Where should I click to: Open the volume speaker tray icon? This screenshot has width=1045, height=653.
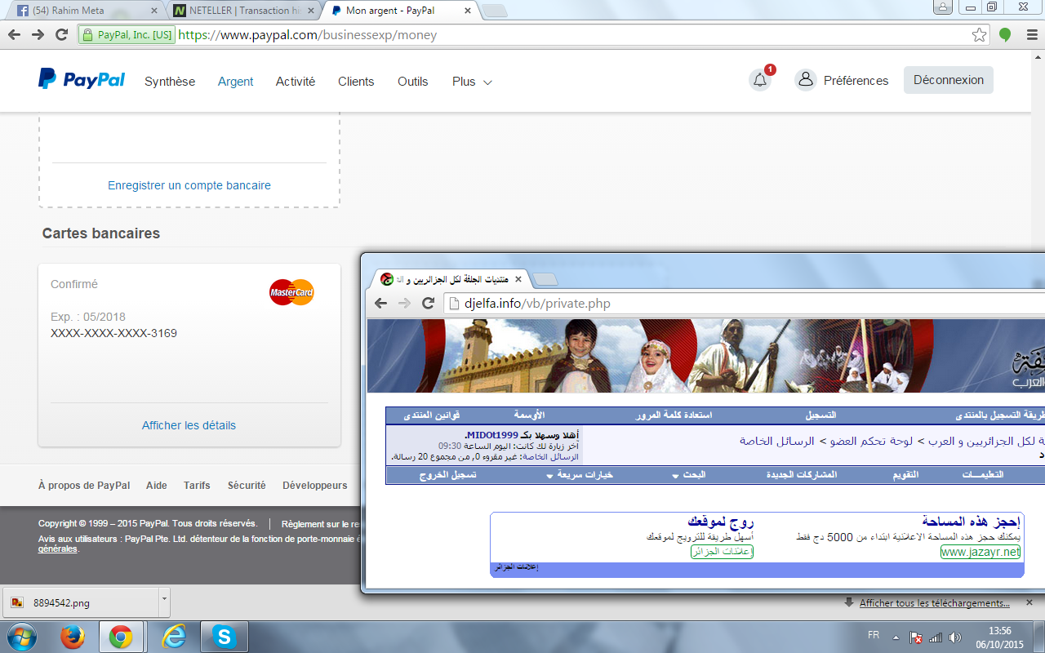tap(955, 637)
